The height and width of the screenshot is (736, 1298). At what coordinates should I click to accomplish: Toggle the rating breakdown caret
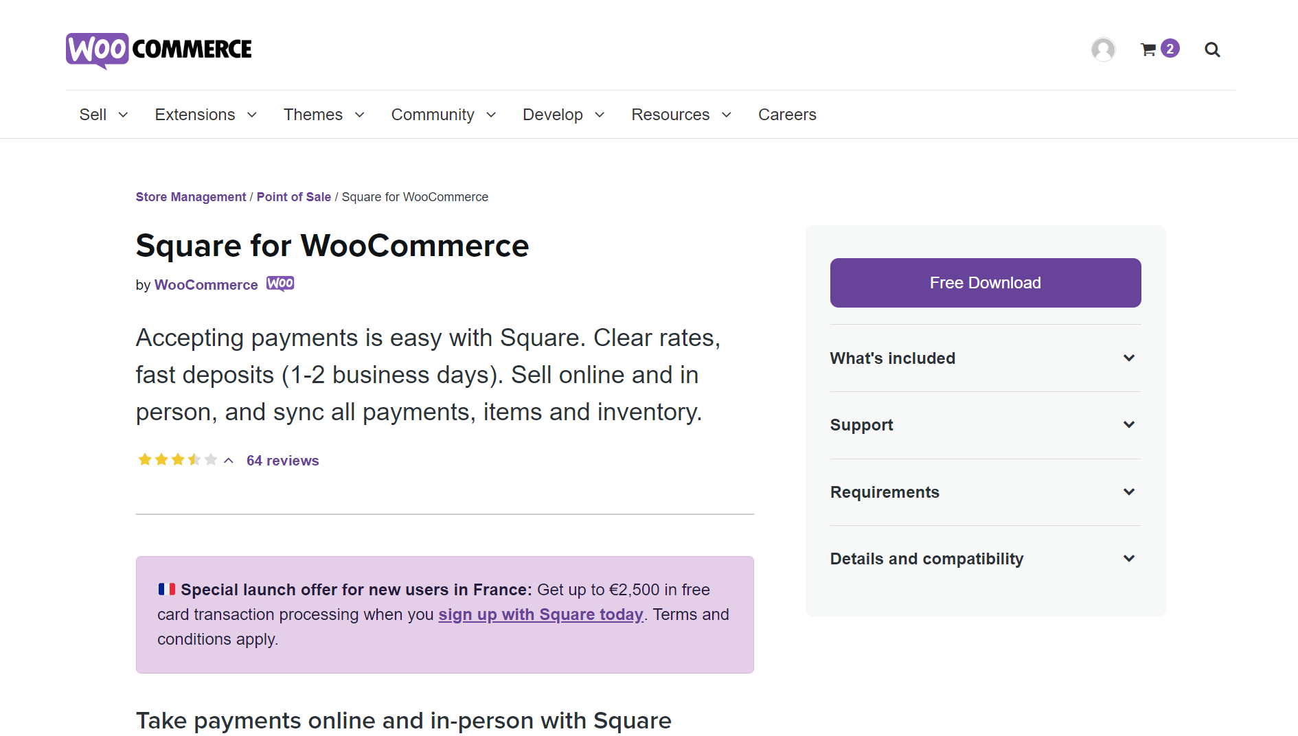[229, 461]
